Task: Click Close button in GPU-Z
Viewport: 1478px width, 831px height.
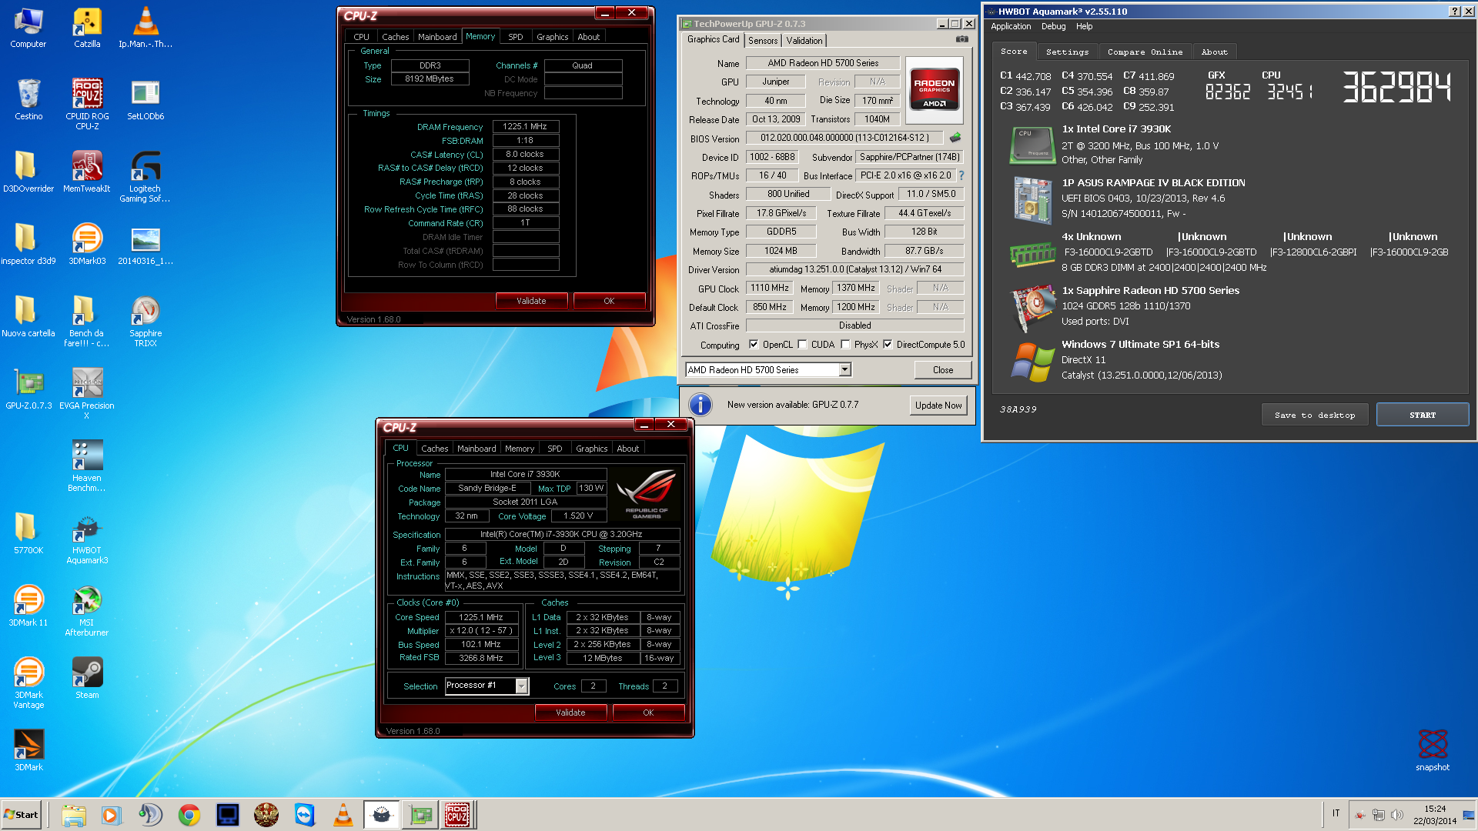Action: pos(943,370)
